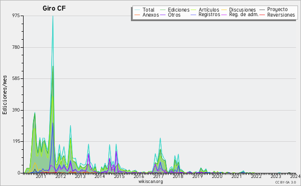
Task: Click the chart title 'Giro CF'
Action: [x=54, y=8]
